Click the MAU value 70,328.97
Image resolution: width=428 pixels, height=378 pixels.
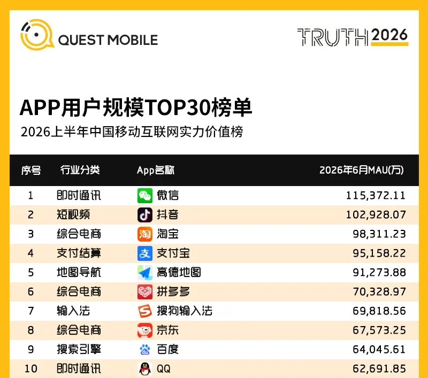[379, 291]
